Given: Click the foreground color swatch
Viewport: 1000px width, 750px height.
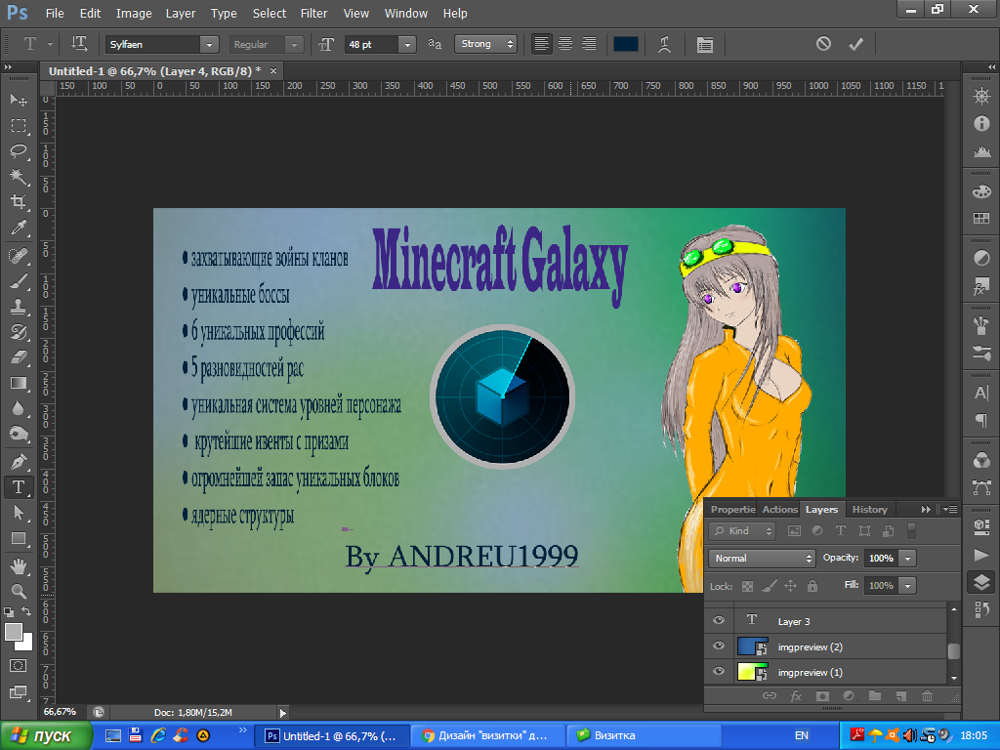Looking at the screenshot, I should pos(14,632).
